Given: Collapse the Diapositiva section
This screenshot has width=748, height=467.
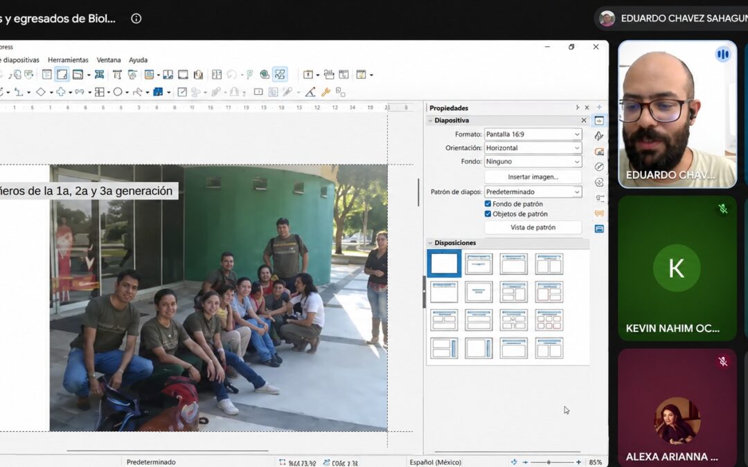Looking at the screenshot, I should coord(430,120).
